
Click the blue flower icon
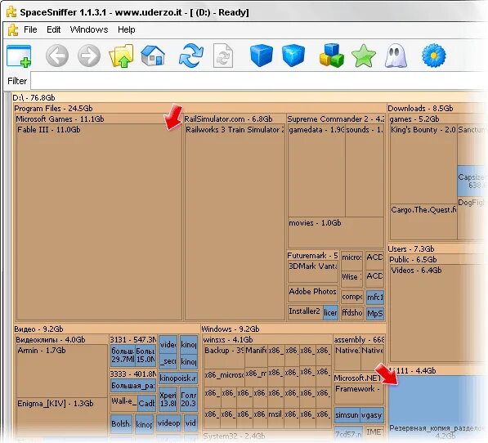click(x=433, y=56)
